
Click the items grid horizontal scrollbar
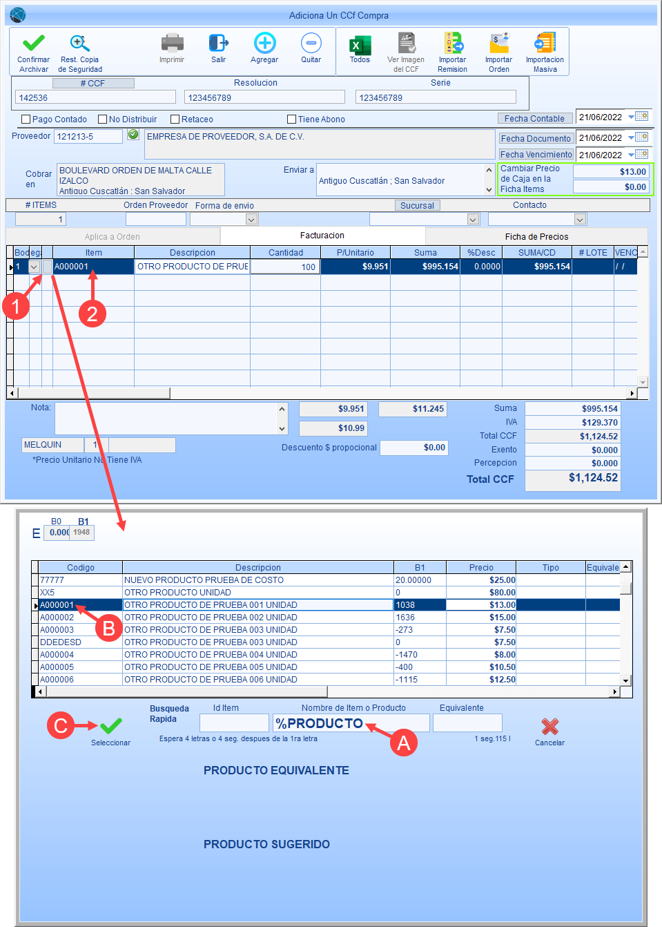pos(322,393)
